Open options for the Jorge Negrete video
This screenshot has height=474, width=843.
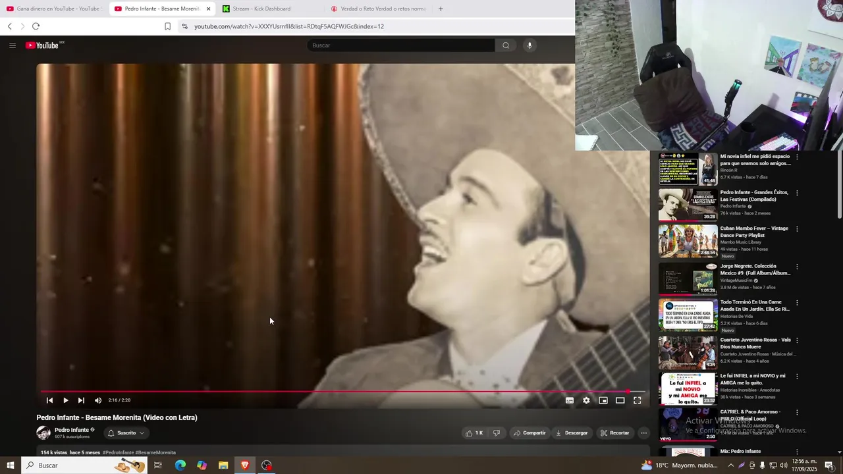[x=797, y=267]
